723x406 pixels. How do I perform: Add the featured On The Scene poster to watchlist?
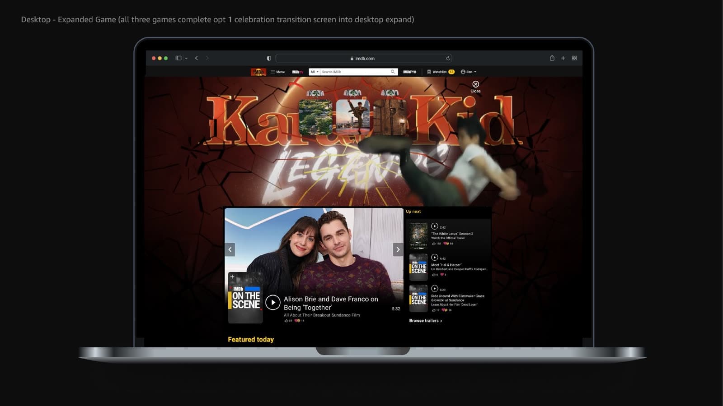click(232, 277)
